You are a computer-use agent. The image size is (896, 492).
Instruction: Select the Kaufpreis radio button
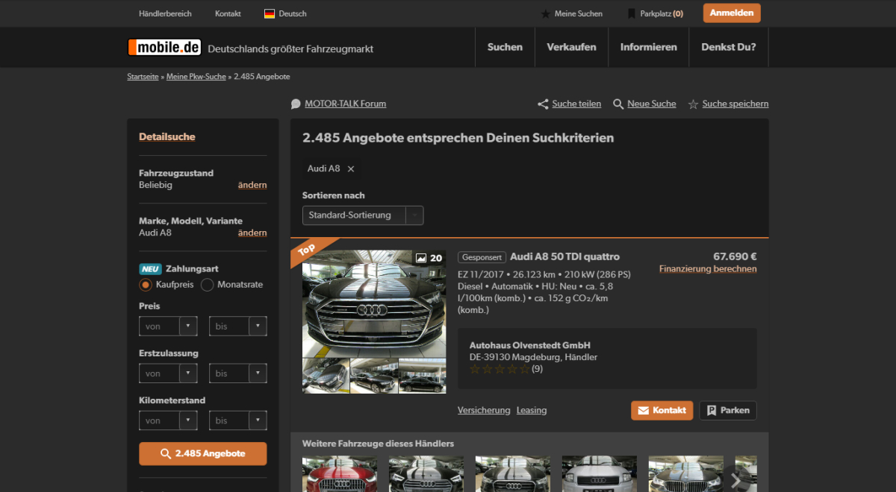[x=146, y=285]
